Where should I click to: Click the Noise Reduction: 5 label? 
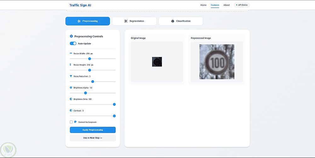pyautogui.click(x=82, y=76)
